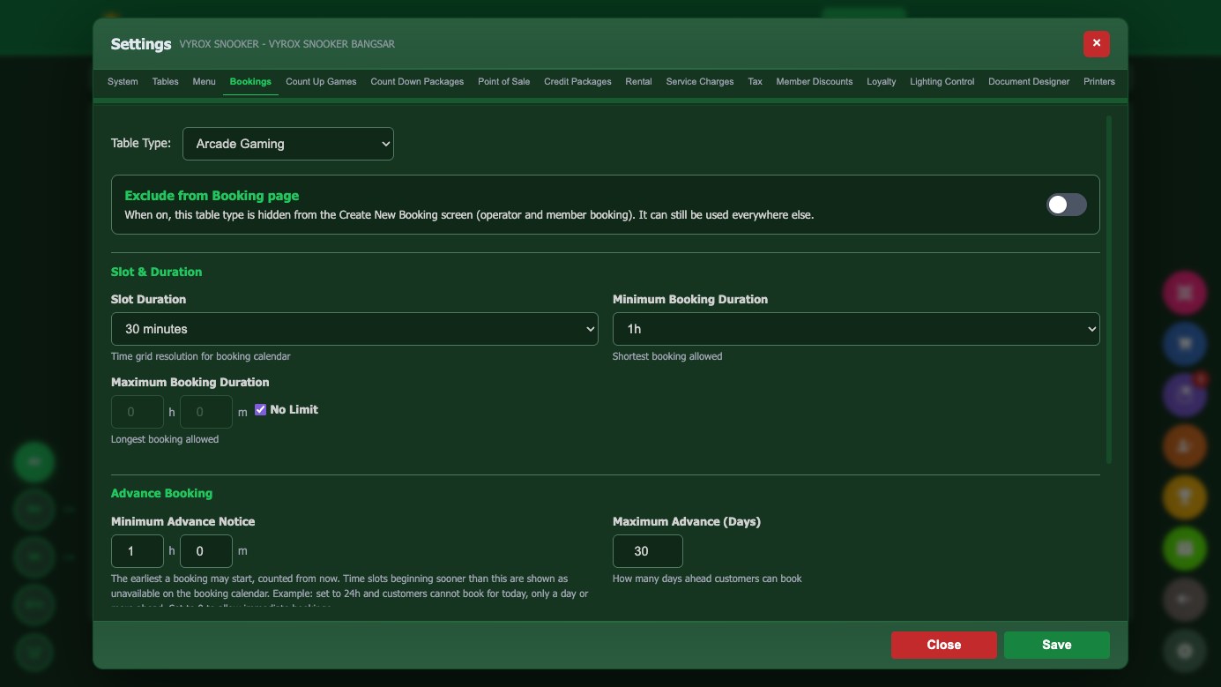This screenshot has height=687, width=1221.
Task: Open the Document Designer tab
Action: click(x=1028, y=81)
